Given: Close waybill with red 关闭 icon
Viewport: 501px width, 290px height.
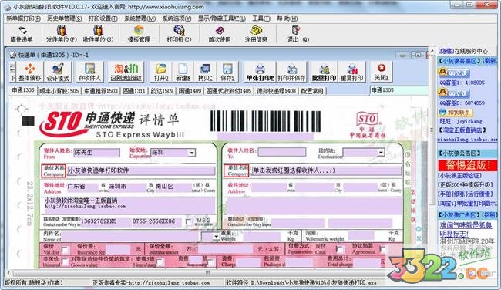Looking at the screenshot, I should pos(382,72).
